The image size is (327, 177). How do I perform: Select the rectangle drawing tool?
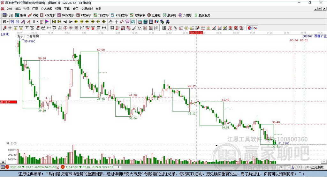[112, 28]
